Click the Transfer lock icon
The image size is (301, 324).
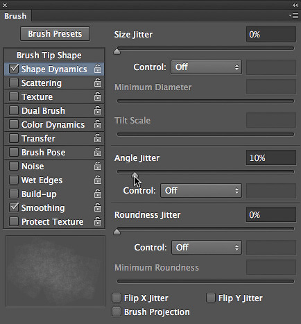[98, 138]
